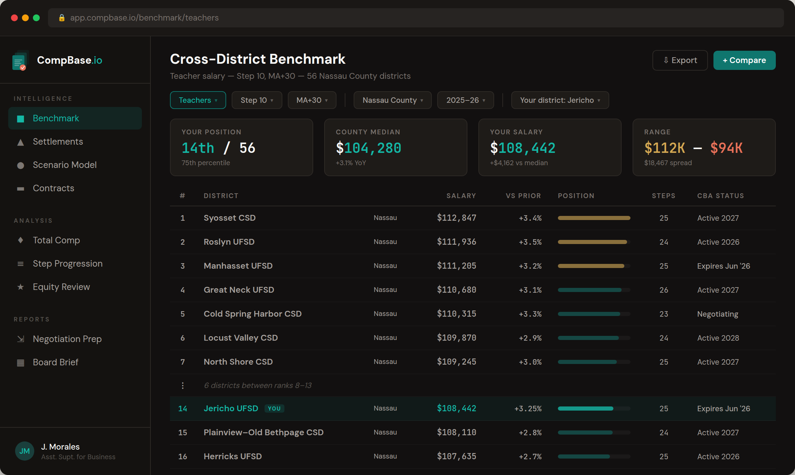Click the Equity Review star icon

pos(21,287)
